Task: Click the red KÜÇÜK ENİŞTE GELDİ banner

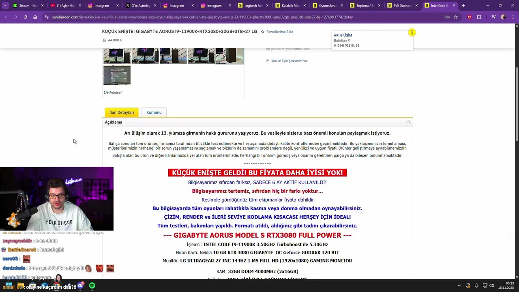Action: [257, 173]
